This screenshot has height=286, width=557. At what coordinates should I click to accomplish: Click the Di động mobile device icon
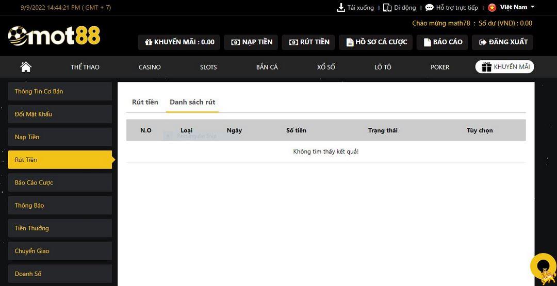pyautogui.click(x=387, y=8)
